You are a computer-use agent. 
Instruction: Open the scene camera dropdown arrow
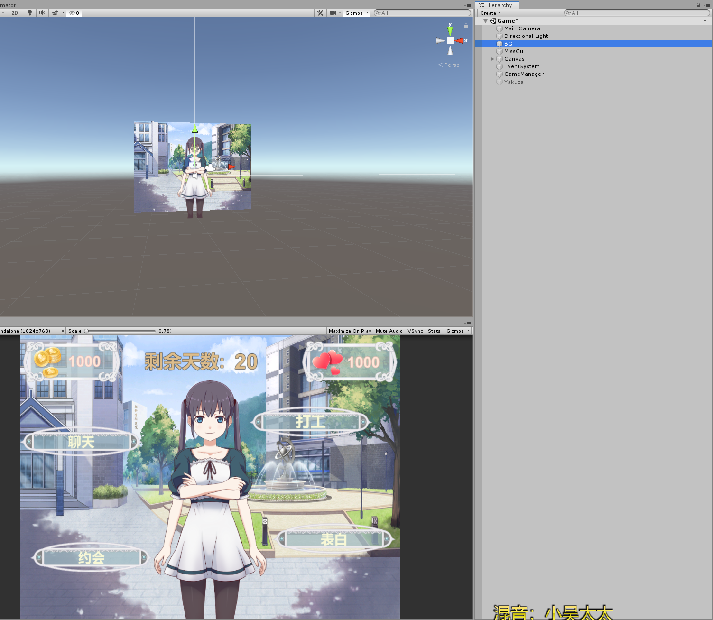[x=340, y=13]
